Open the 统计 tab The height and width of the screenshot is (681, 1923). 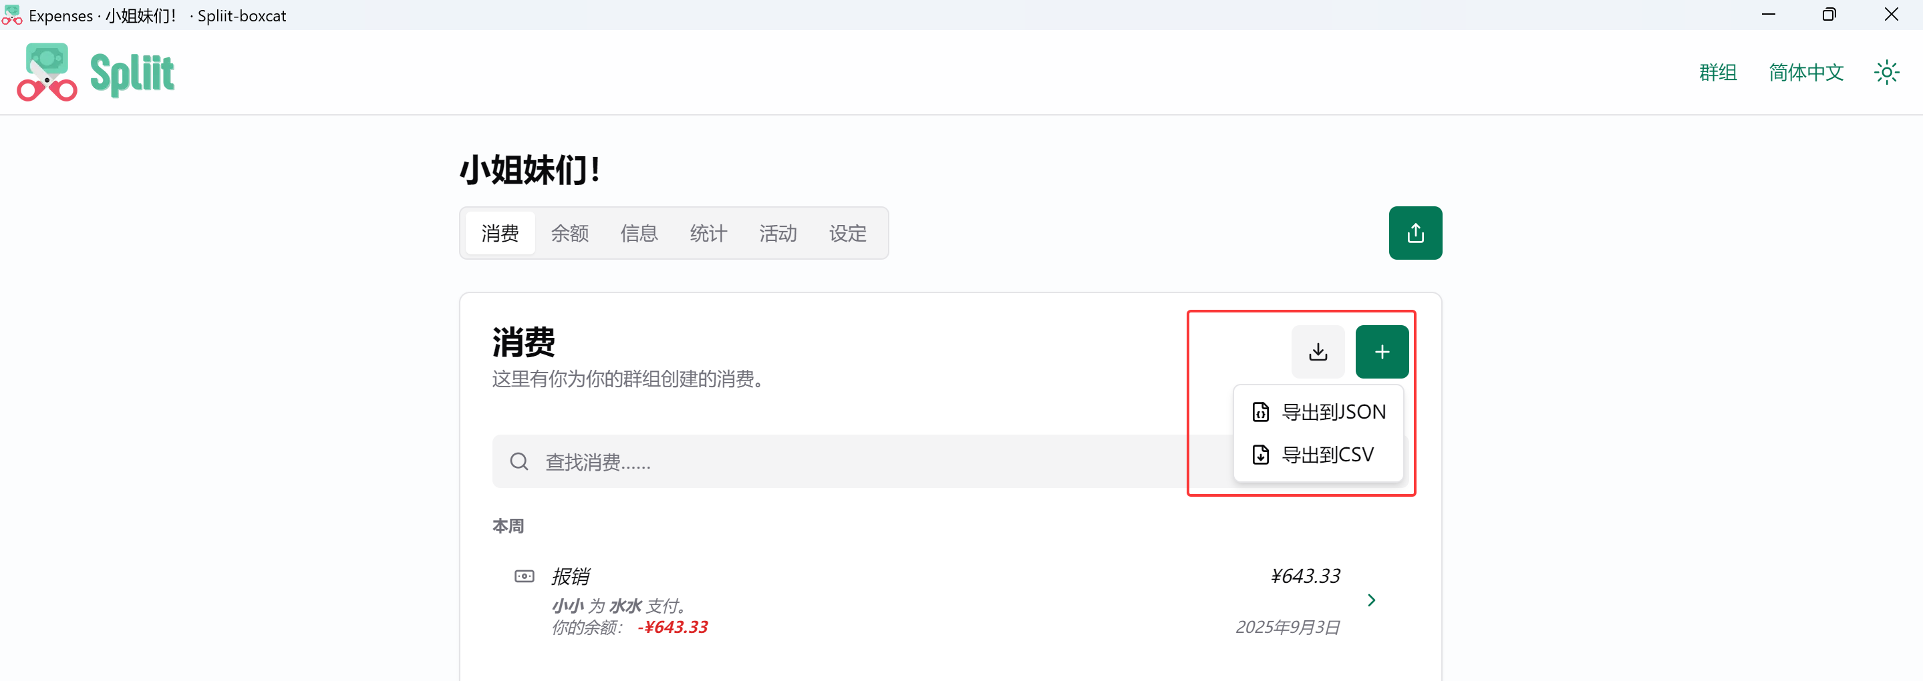708,234
